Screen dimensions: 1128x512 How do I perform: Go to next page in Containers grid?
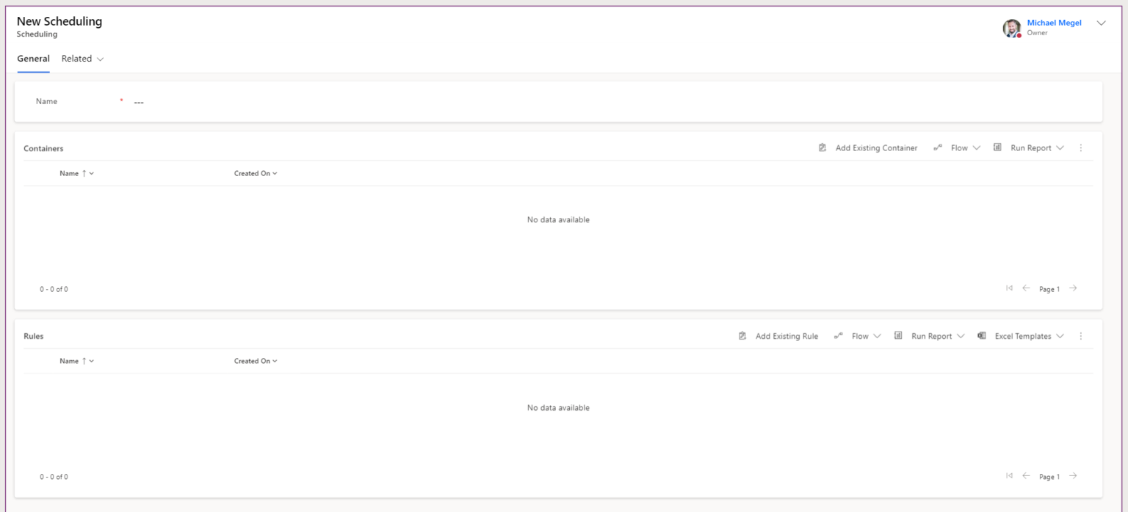(1073, 288)
